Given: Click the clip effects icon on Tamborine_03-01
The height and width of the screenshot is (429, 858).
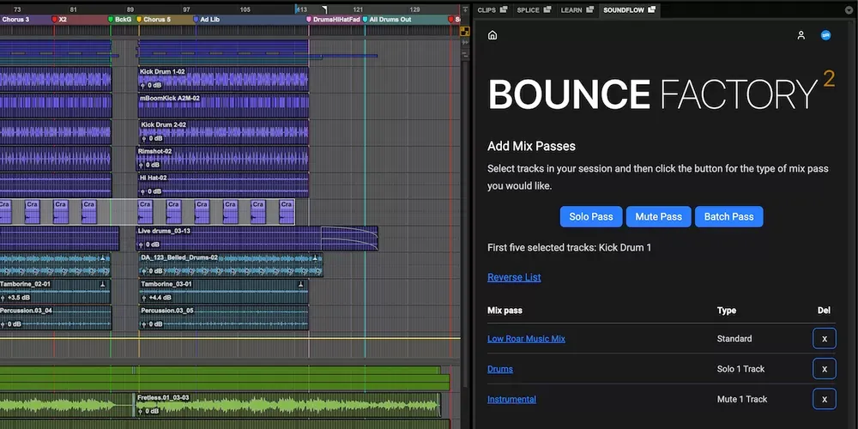Looking at the screenshot, I should 300,285.
